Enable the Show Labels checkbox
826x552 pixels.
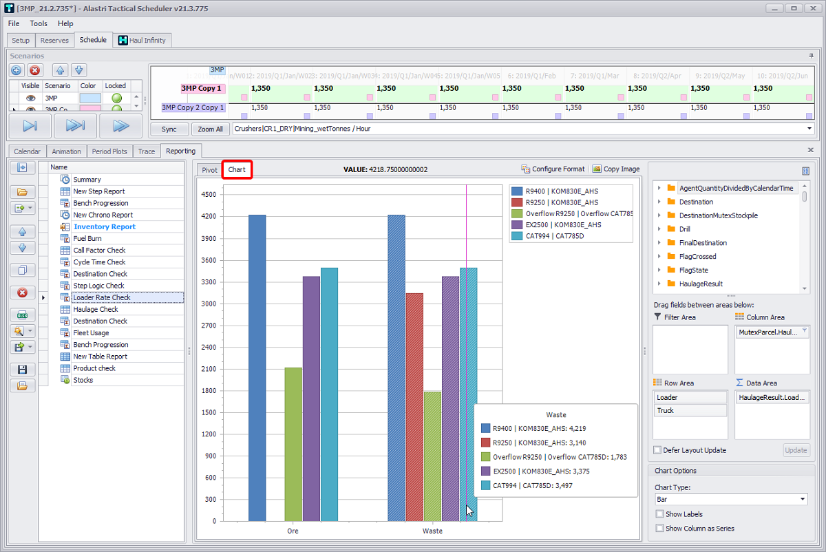660,514
